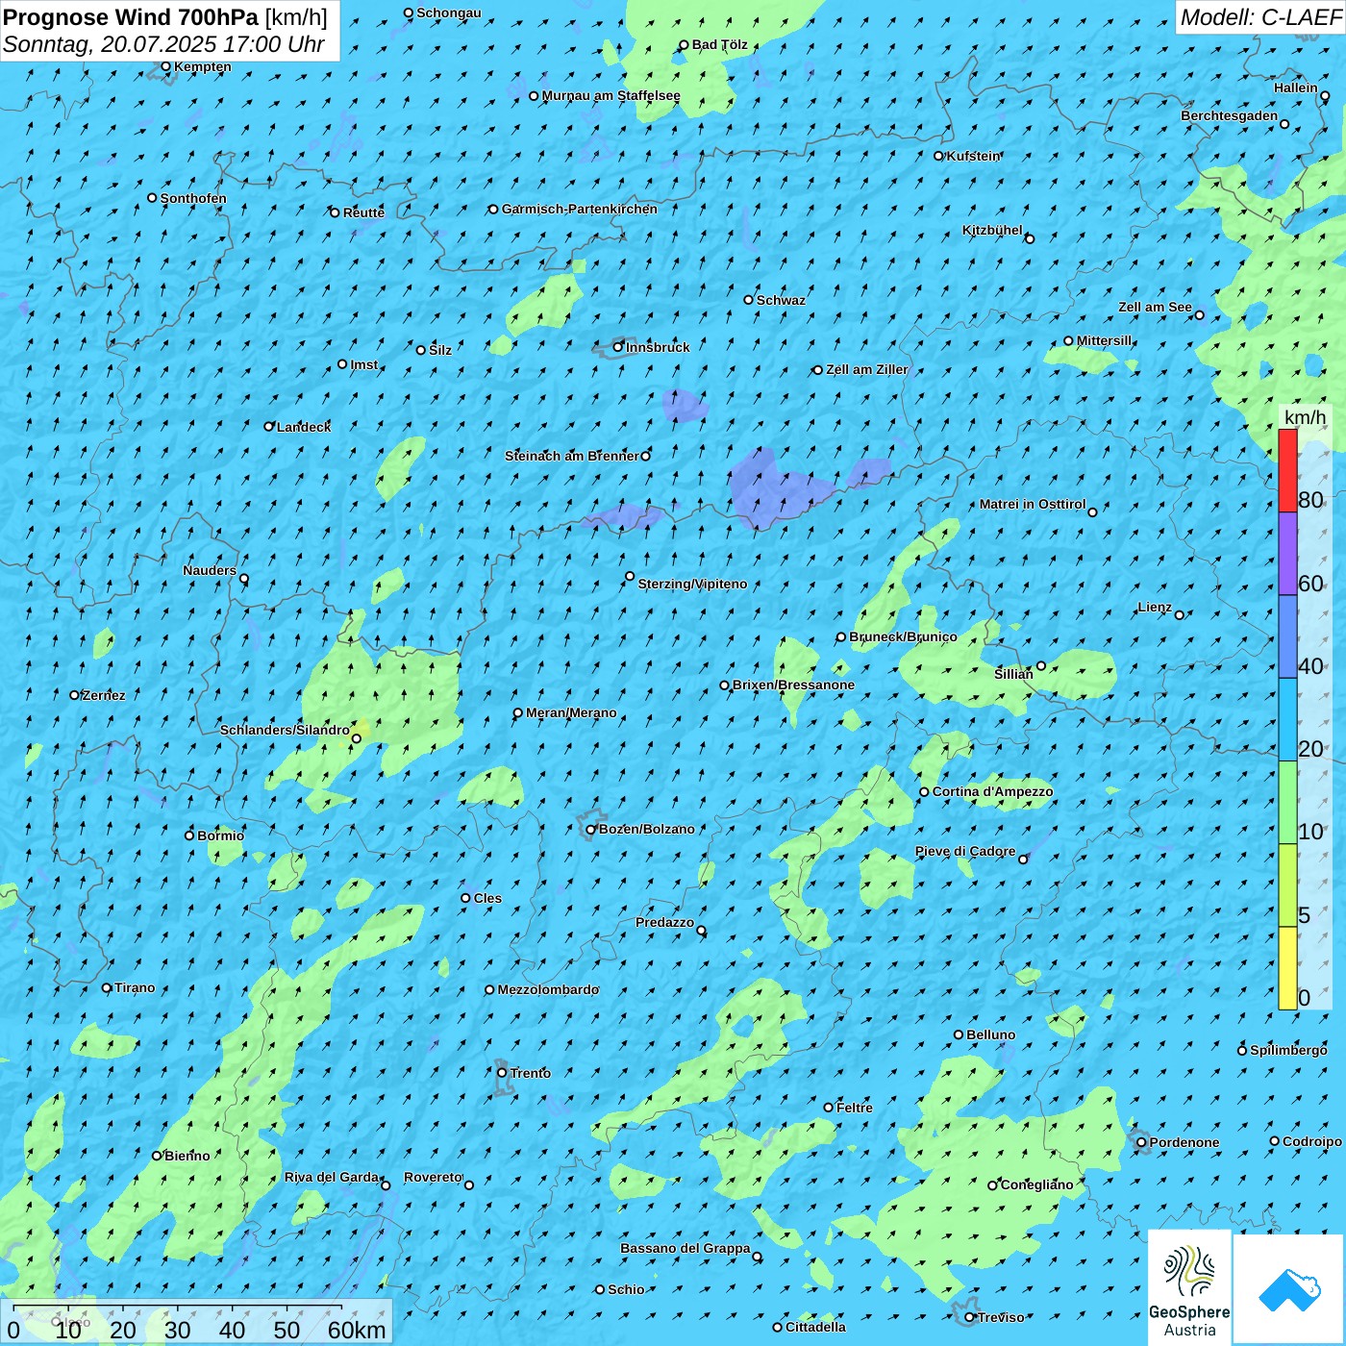This screenshot has height=1346, width=1346.
Task: Click the 'Pieve di Cadore' label
Action: coord(965,851)
